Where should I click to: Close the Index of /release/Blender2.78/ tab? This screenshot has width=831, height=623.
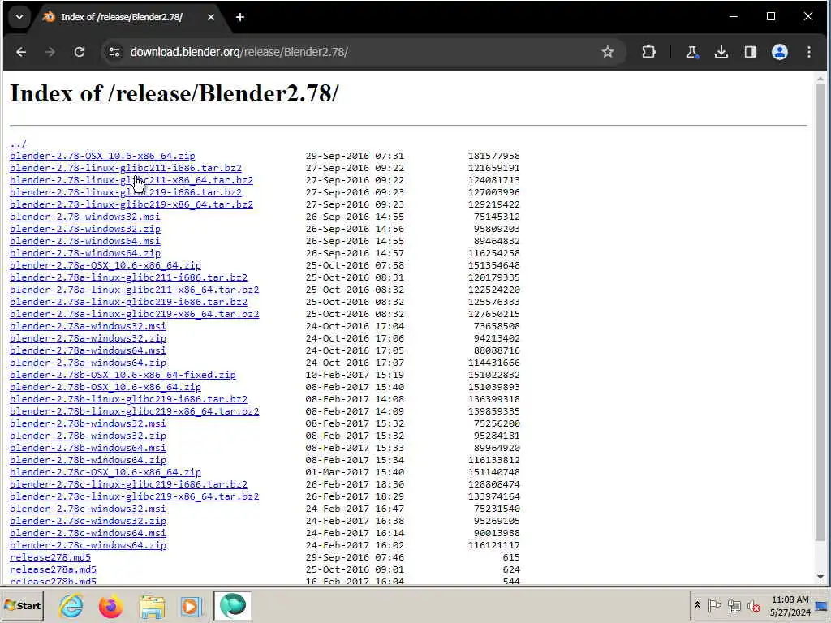(x=211, y=17)
